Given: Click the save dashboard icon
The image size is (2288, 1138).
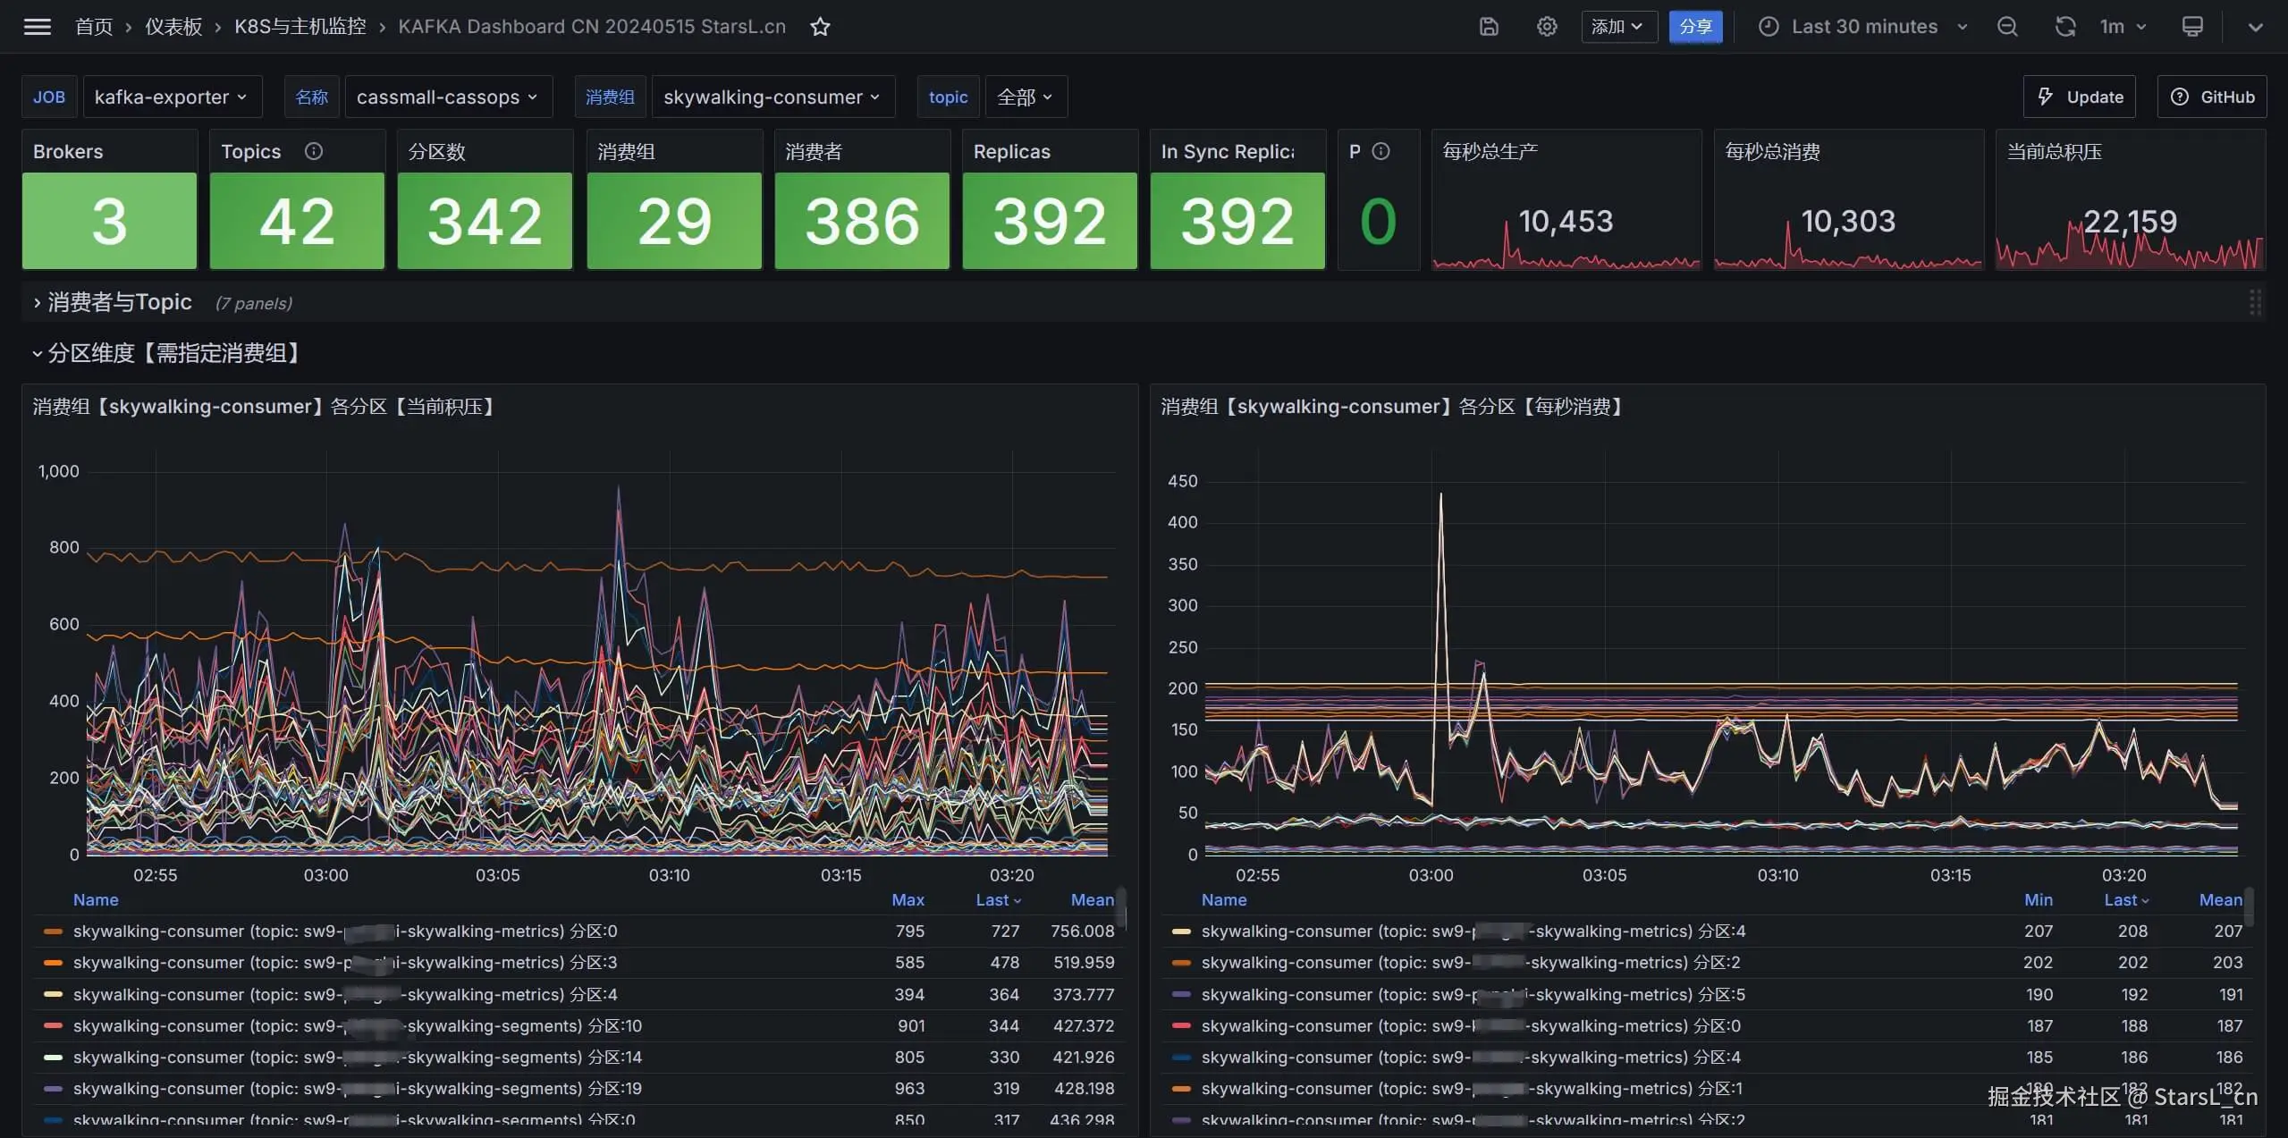Looking at the screenshot, I should [1489, 27].
